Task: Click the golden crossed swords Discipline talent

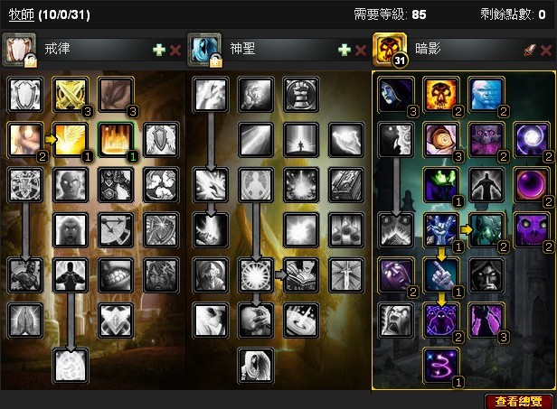Action: pos(71,95)
